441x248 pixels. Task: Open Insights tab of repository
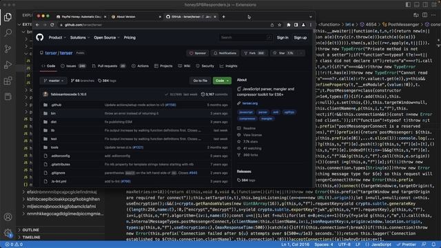click(x=228, y=66)
